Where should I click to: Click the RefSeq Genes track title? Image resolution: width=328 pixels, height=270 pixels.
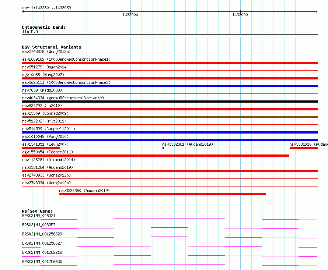pos(37,211)
